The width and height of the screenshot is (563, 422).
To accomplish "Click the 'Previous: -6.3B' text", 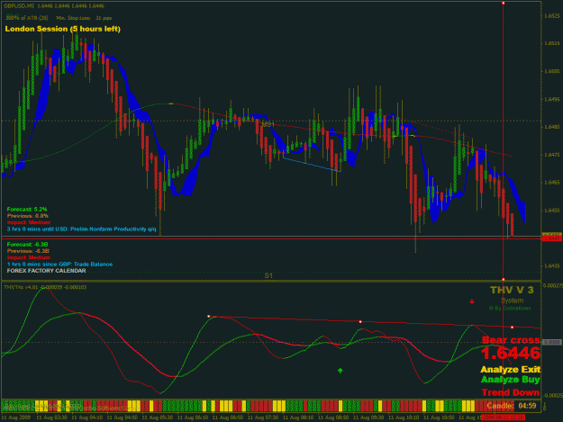I will [28, 251].
